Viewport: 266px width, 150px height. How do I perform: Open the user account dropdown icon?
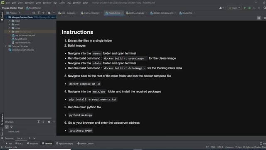pyautogui.click(x=222, y=8)
